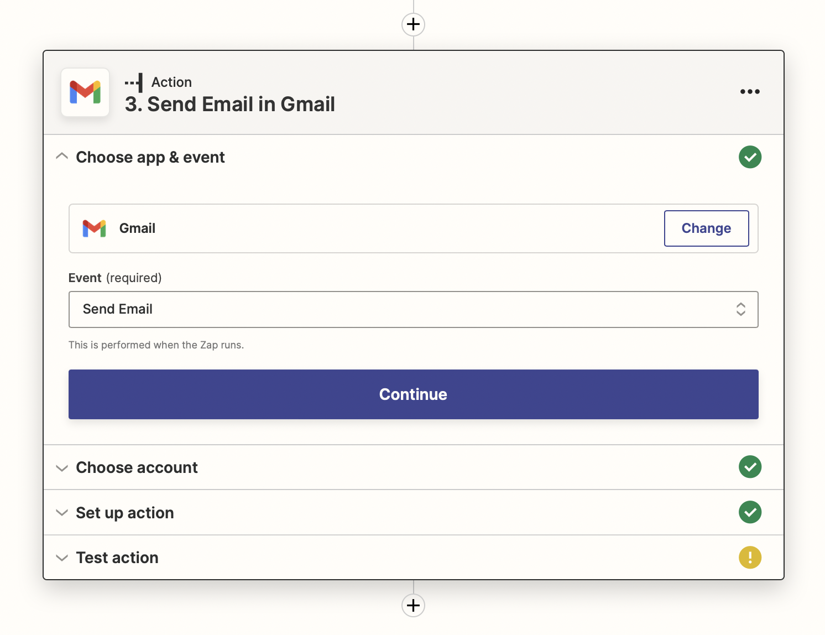Select the Test action section heading

coord(117,558)
